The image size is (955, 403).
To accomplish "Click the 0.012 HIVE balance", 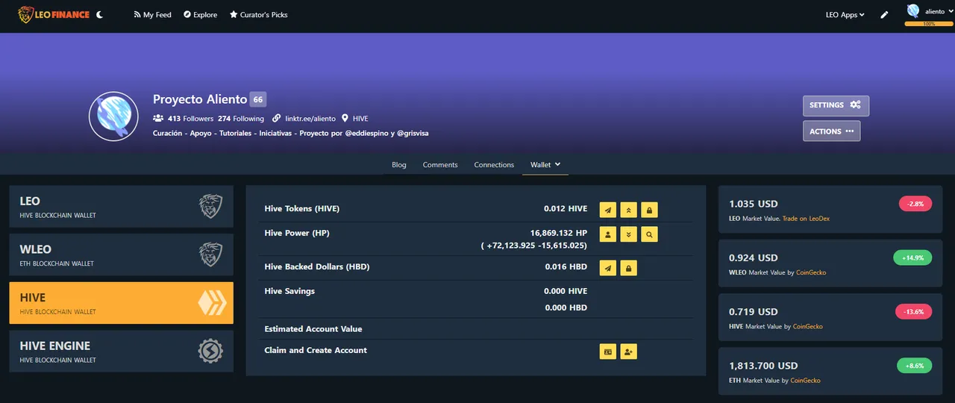I will (566, 209).
